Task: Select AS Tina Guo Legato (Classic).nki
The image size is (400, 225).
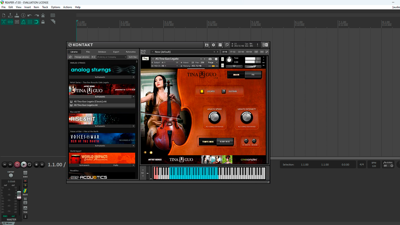Action: coord(102,101)
